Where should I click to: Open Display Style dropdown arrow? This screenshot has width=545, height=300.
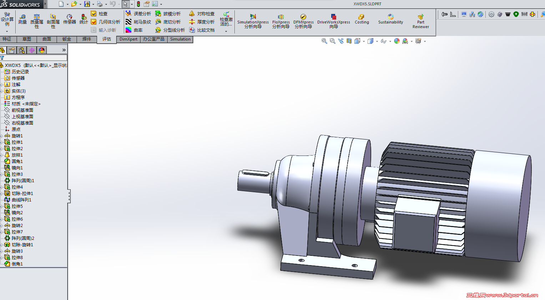pyautogui.click(x=377, y=41)
